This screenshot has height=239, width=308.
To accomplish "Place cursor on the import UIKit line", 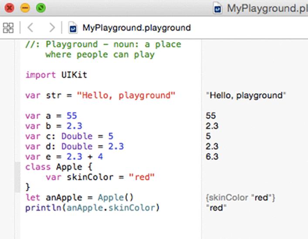I will click(x=56, y=75).
